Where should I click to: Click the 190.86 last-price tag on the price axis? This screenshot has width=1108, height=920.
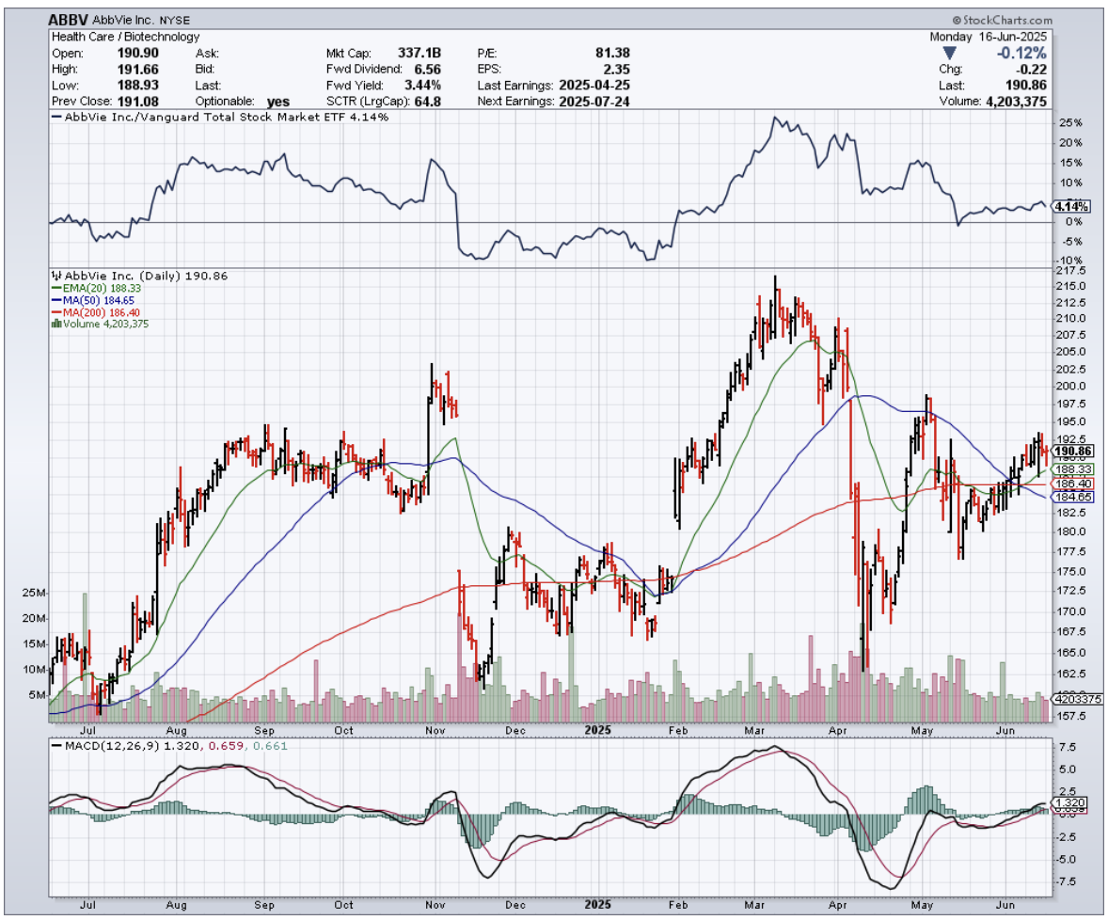[1069, 452]
